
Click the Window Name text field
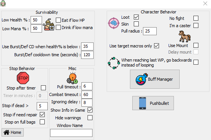(x=71, y=133)
